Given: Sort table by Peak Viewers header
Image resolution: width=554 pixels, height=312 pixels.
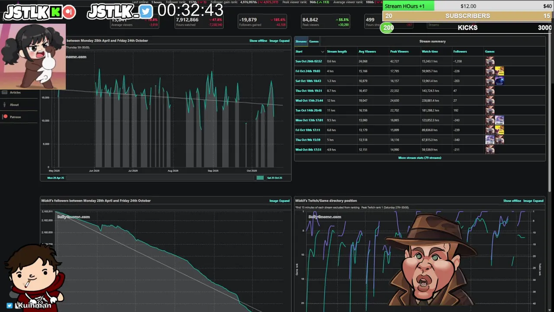Looking at the screenshot, I should point(399,52).
